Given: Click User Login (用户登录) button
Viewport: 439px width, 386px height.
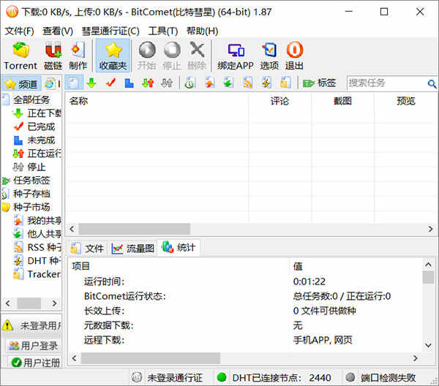Looking at the screenshot, I should pos(33,346).
